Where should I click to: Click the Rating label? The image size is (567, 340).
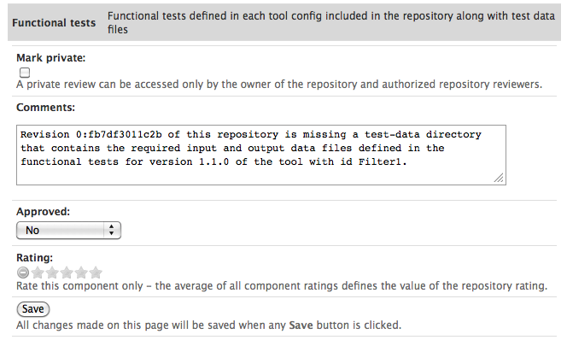pyautogui.click(x=34, y=258)
